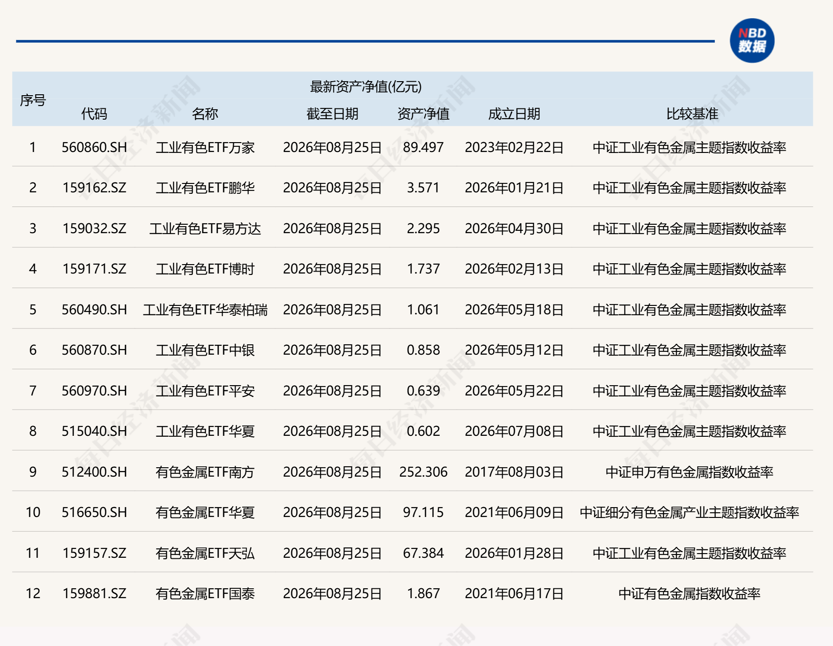
Task: Click inception date 2026年02月13日
Action: pos(514,269)
